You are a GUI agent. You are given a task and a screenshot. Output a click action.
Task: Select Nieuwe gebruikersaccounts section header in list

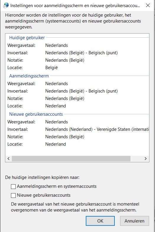pyautogui.click(x=36, y=114)
